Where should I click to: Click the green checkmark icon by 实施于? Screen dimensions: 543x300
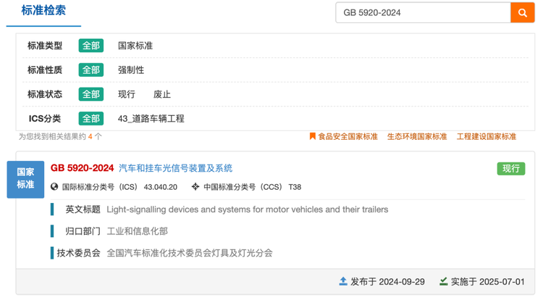pyautogui.click(x=444, y=281)
